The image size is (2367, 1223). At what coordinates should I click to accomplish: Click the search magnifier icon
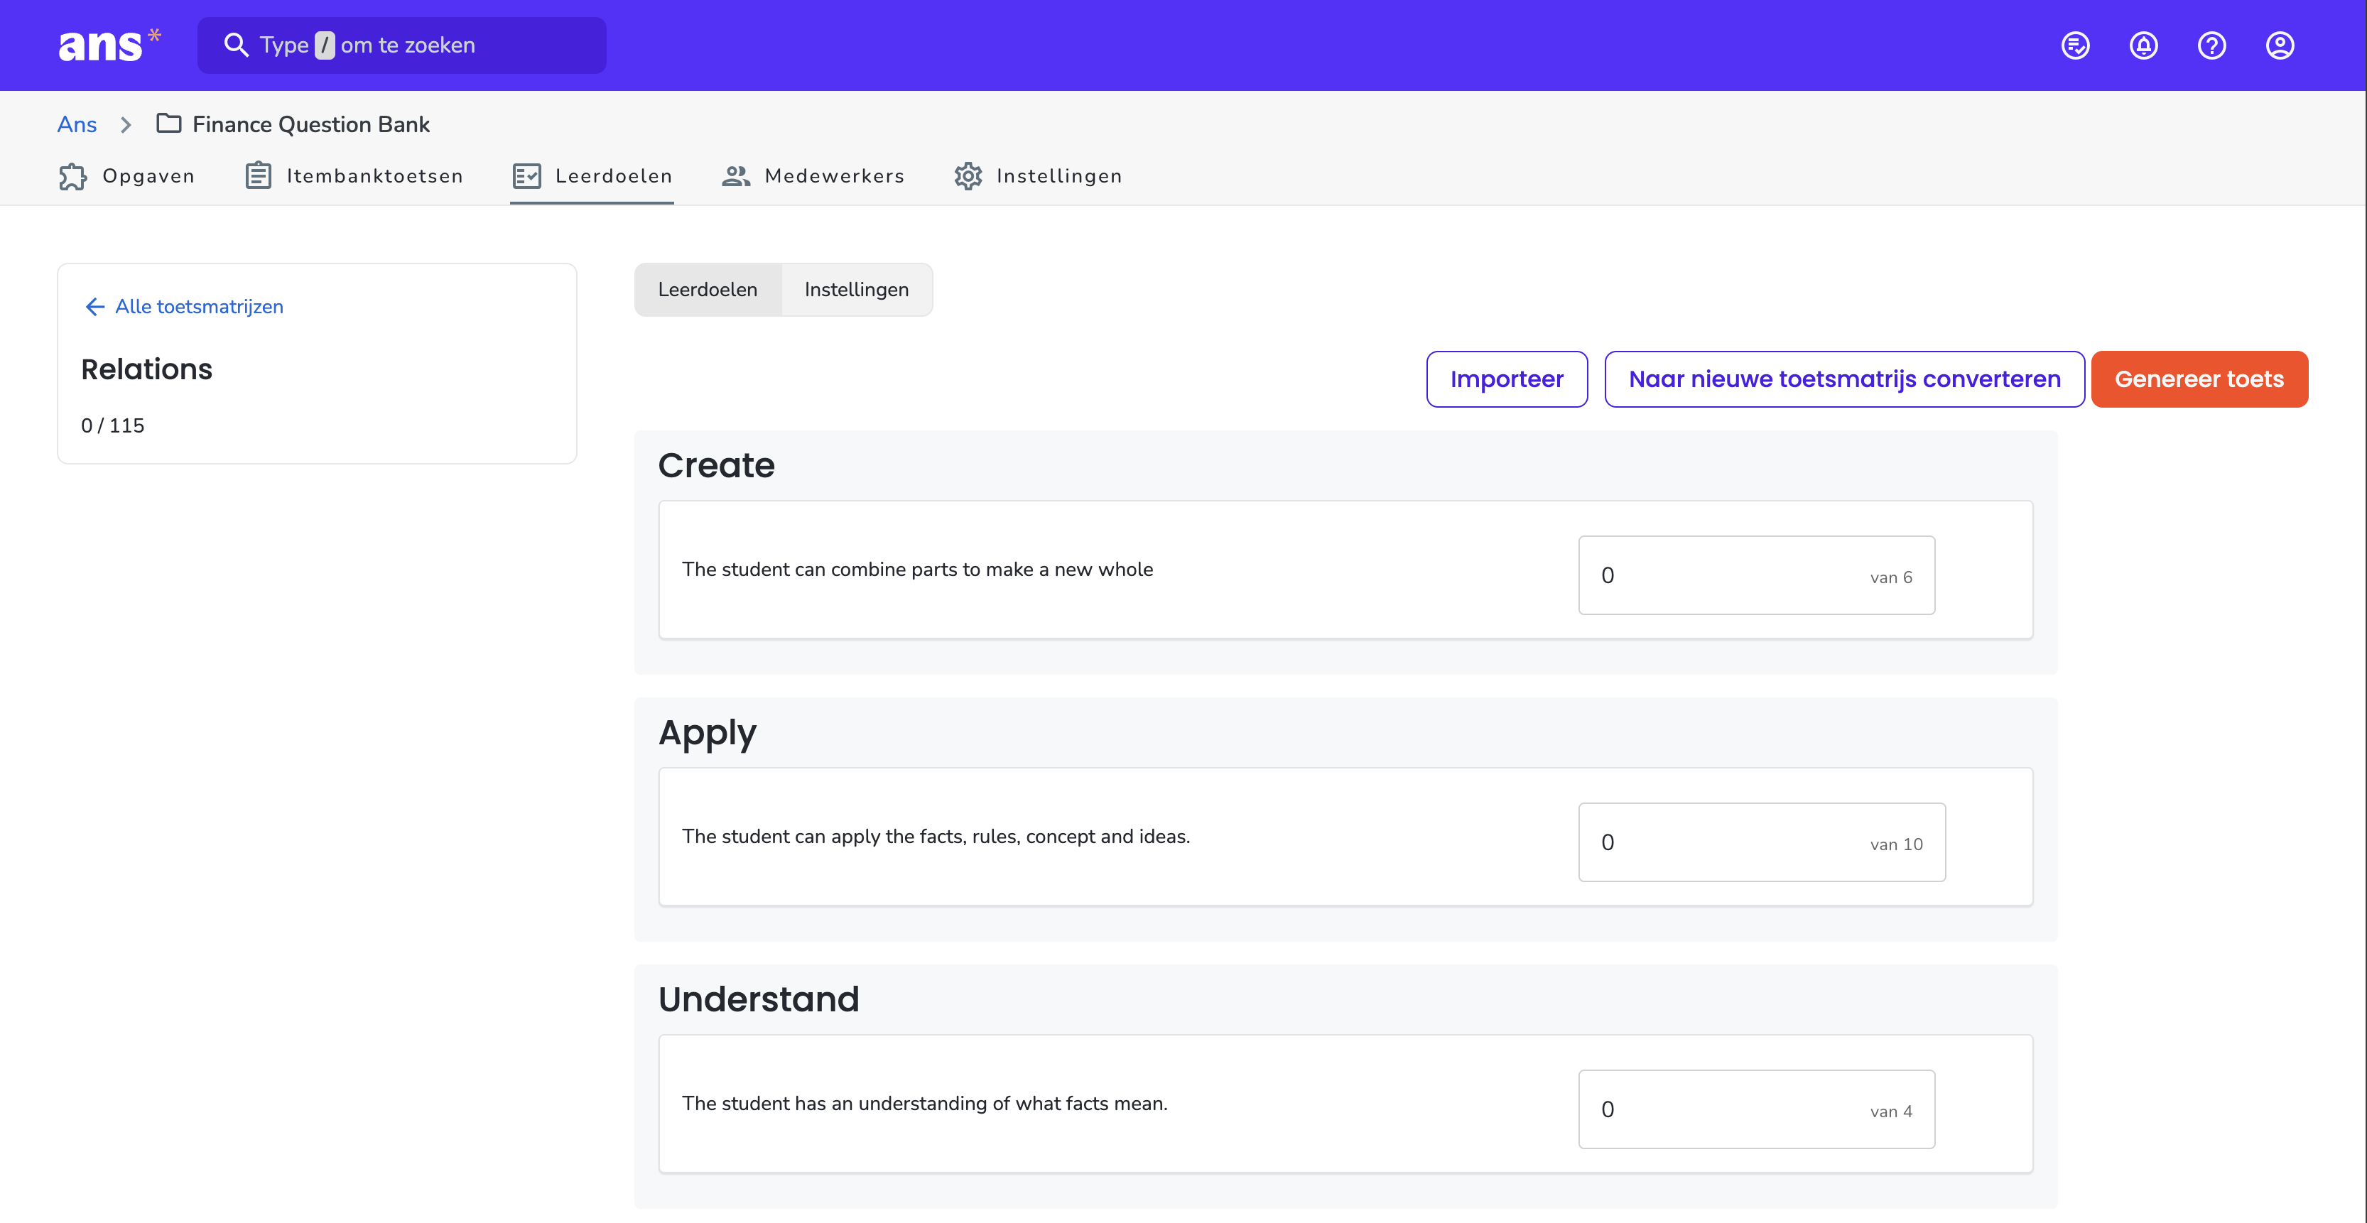(236, 45)
